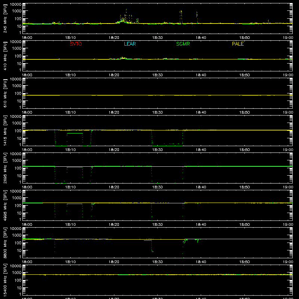Screen dimensions: 299x299
Task: Click 19:00 tick label under 610 MHz panel
Action: tap(288, 112)
